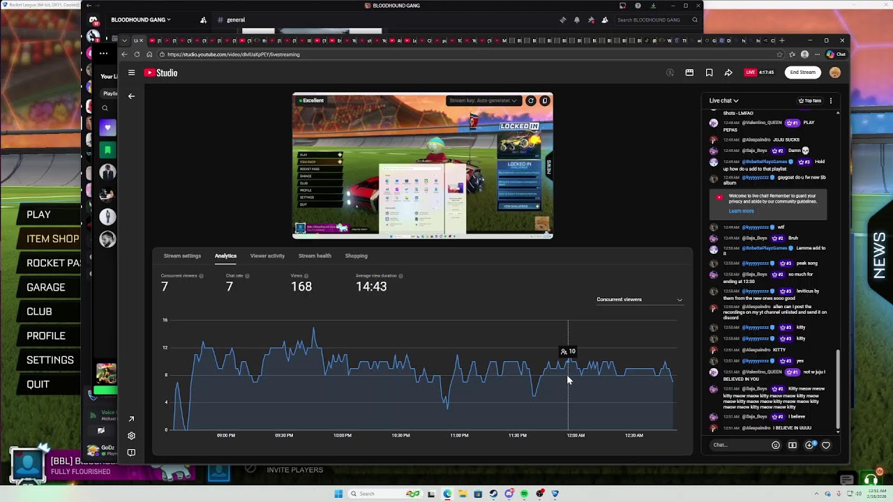Click the bookmark icon in Studio header
This screenshot has width=893, height=502.
pos(709,73)
